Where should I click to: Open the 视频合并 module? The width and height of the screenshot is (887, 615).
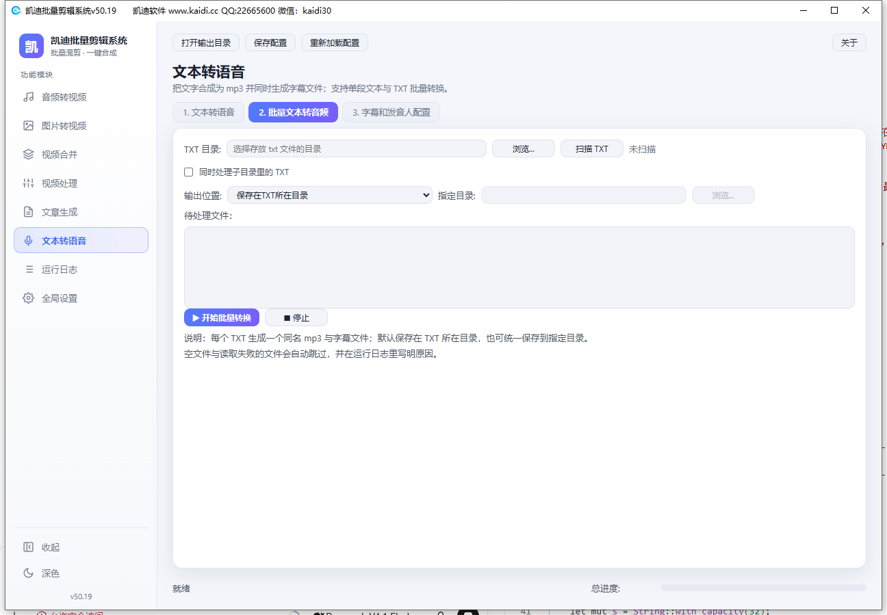(x=81, y=155)
